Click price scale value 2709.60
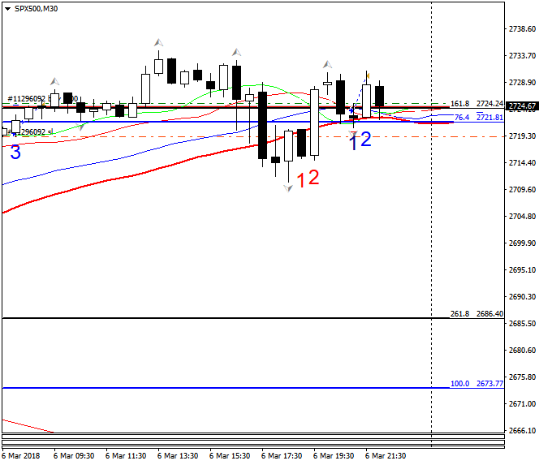Screen dimensions: 539x465 [522, 190]
